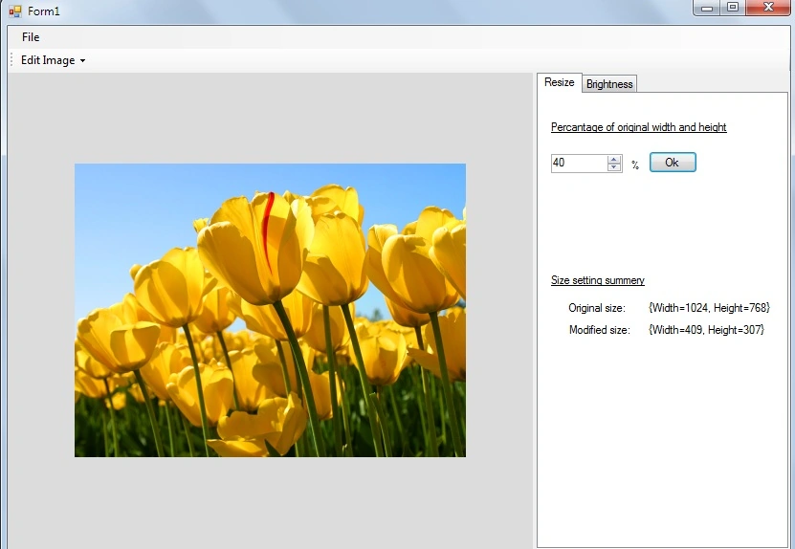Click the Form1 application icon
This screenshot has width=795, height=549.
pos(15,11)
